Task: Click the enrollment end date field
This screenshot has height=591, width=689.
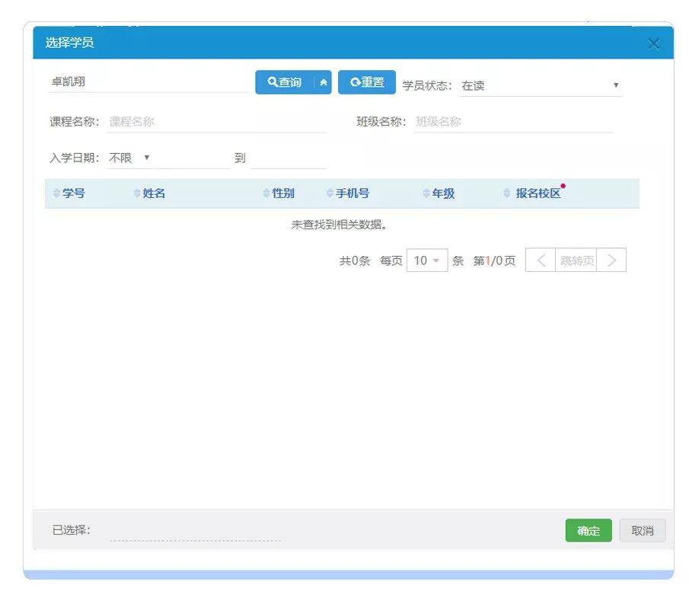Action: pyautogui.click(x=288, y=158)
